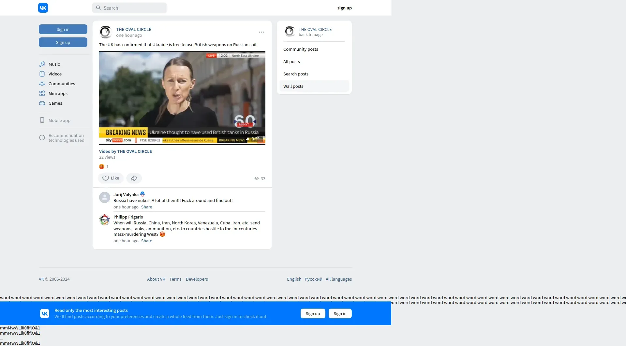
Task: Open About VK footer link
Action: (x=156, y=279)
